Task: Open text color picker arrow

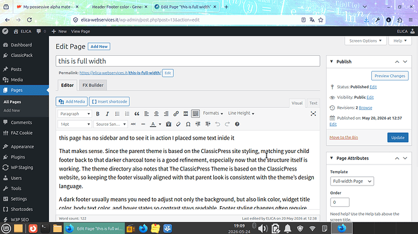Action: pyautogui.click(x=160, y=124)
